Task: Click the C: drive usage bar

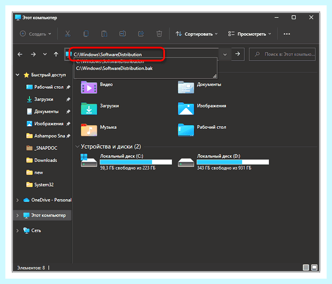Action: (x=135, y=162)
